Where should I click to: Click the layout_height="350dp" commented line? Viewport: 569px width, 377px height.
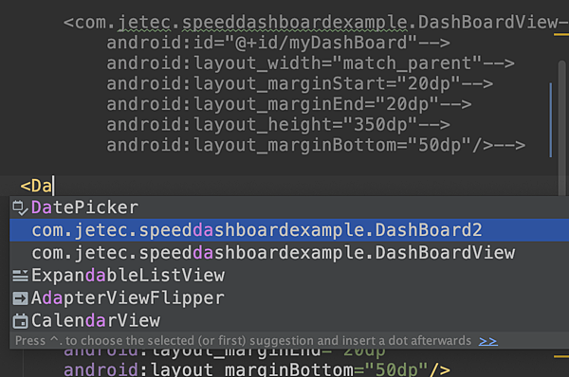278,125
